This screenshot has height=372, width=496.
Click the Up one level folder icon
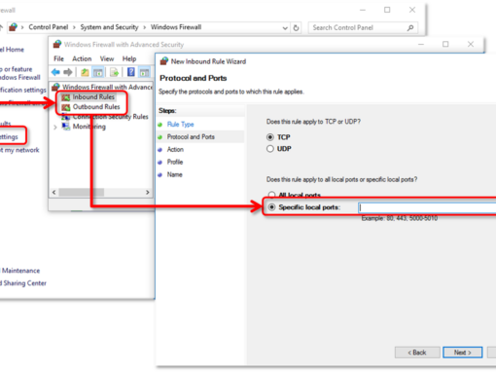tap(85, 72)
